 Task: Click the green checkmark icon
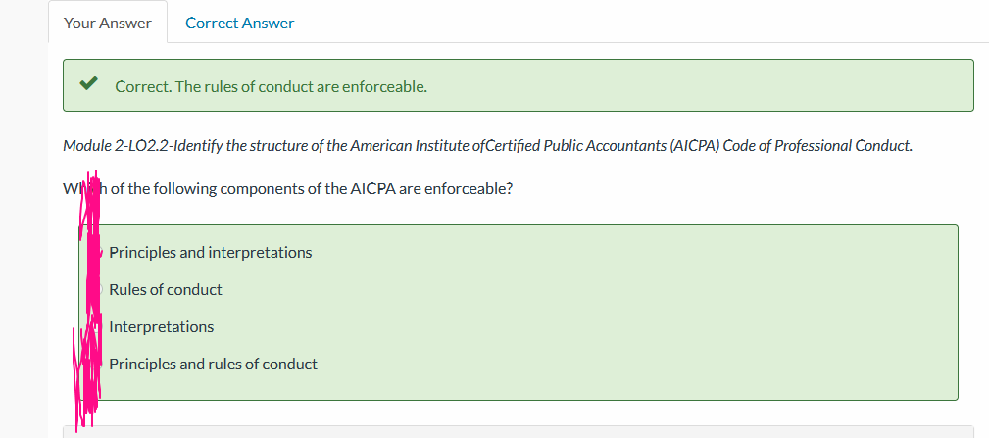pos(88,83)
